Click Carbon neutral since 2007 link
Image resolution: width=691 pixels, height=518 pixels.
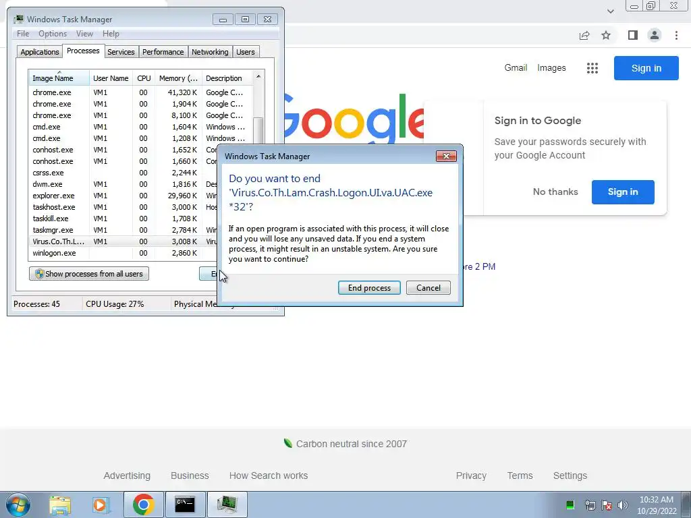[345, 444]
